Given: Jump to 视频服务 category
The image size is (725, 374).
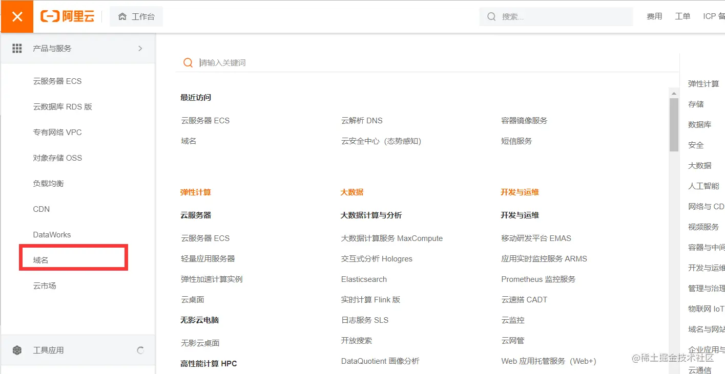Looking at the screenshot, I should [x=703, y=227].
